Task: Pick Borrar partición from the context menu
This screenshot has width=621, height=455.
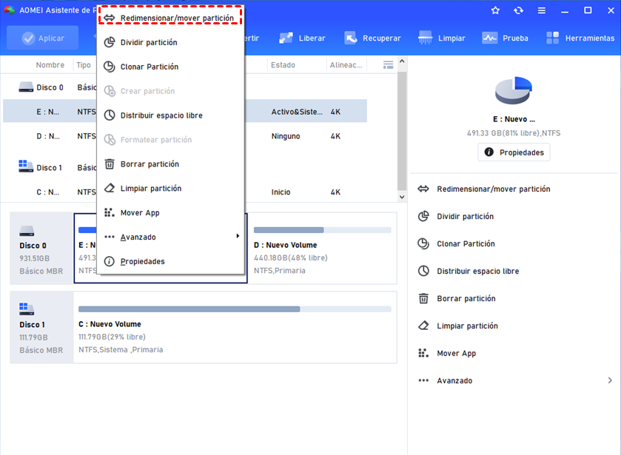Action: click(170, 164)
